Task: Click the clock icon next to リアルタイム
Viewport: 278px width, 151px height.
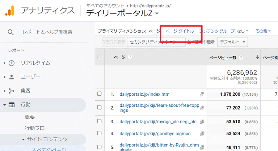Action: pos(11,63)
